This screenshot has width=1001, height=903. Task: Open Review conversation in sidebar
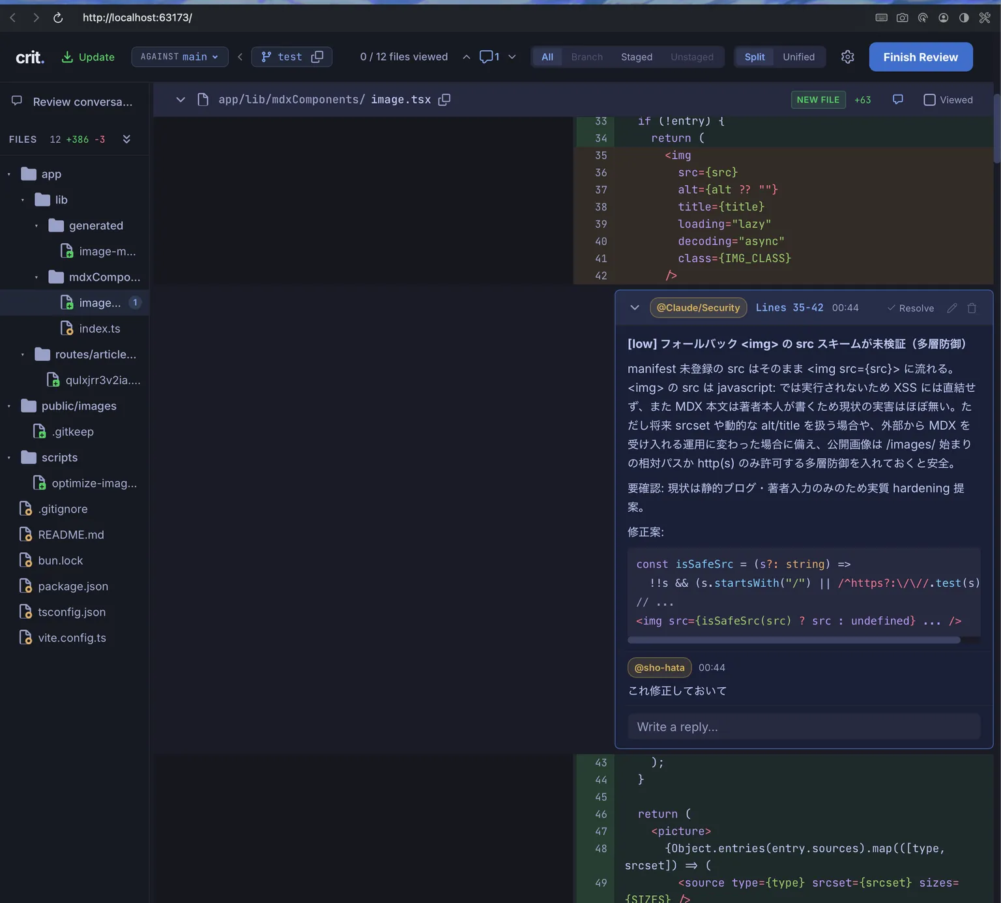coord(74,102)
